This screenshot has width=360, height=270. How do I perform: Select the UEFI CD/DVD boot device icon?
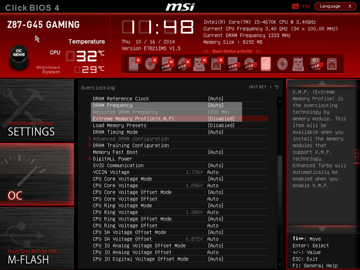tap(151, 64)
